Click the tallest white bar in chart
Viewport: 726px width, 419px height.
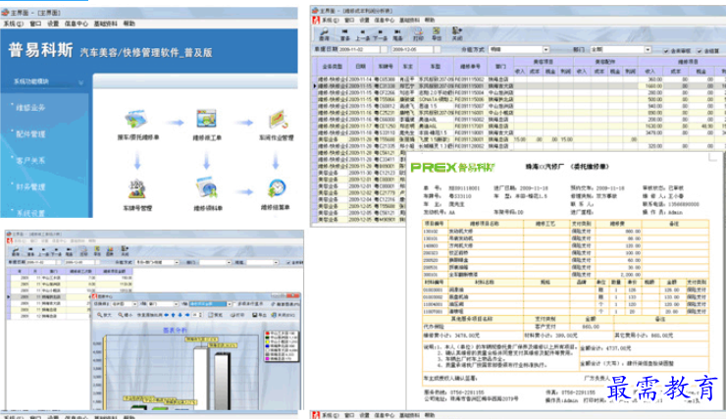click(201, 378)
